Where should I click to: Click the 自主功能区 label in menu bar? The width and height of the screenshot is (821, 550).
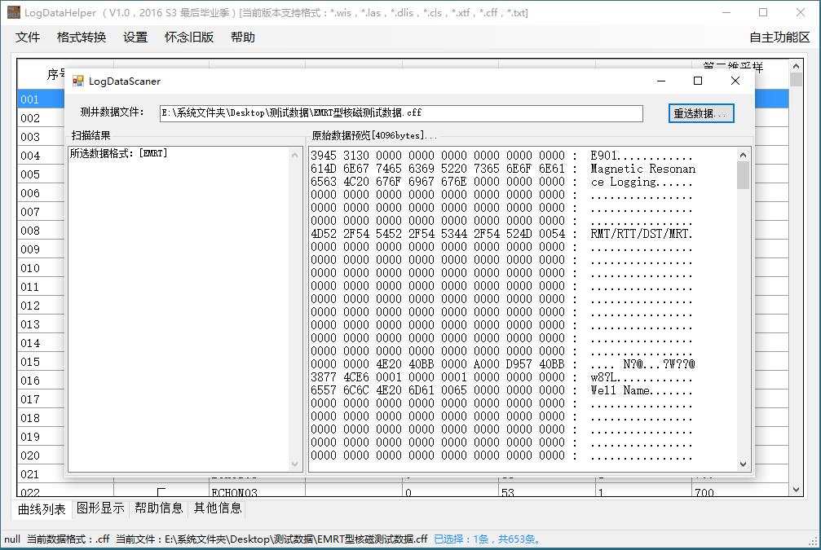(x=779, y=37)
